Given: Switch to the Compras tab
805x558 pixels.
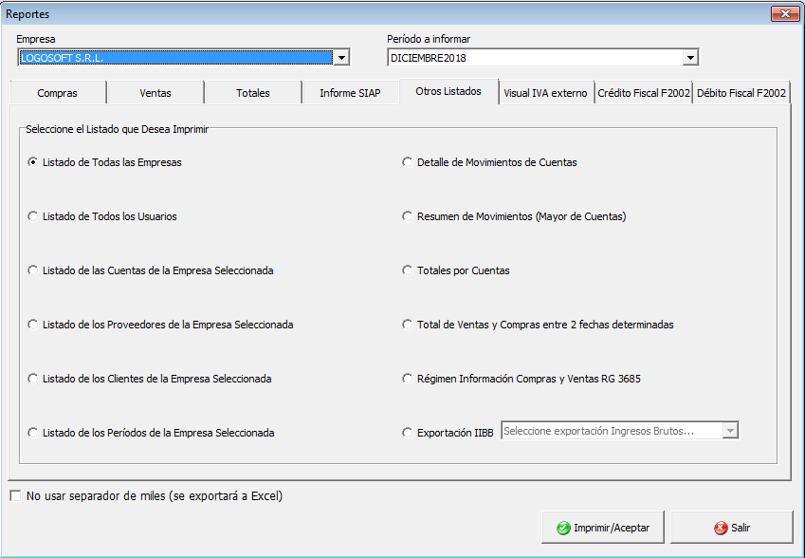Looking at the screenshot, I should click(x=57, y=93).
